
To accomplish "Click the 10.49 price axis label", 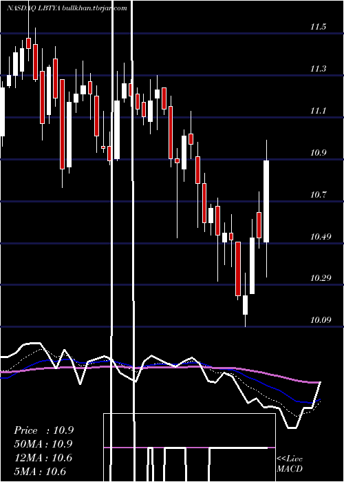I will click(x=321, y=236).
